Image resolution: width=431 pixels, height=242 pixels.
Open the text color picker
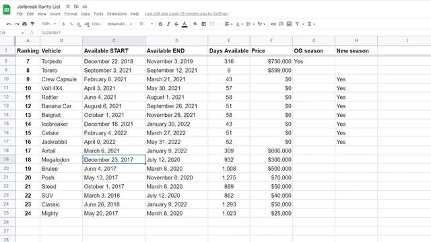point(185,24)
